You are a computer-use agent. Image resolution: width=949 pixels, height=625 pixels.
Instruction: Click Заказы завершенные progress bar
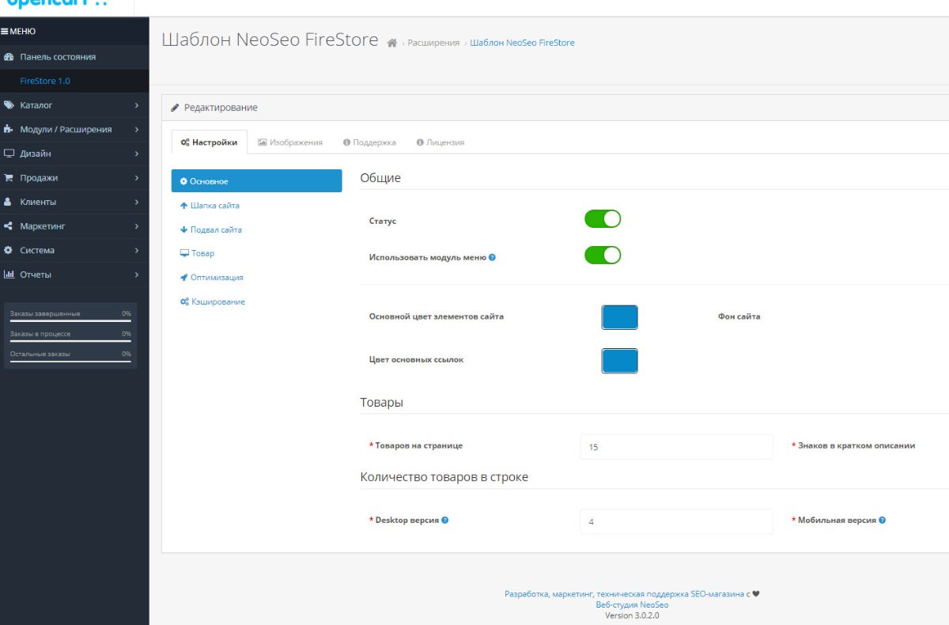(70, 321)
